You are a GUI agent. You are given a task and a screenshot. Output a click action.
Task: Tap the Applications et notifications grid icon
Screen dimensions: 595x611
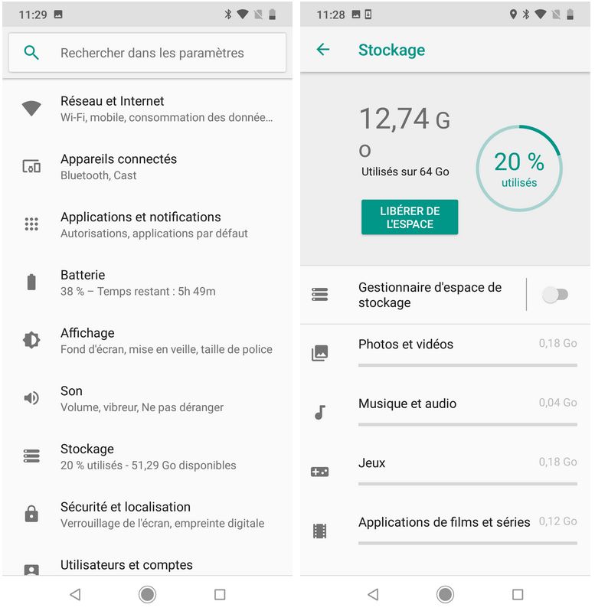click(31, 224)
